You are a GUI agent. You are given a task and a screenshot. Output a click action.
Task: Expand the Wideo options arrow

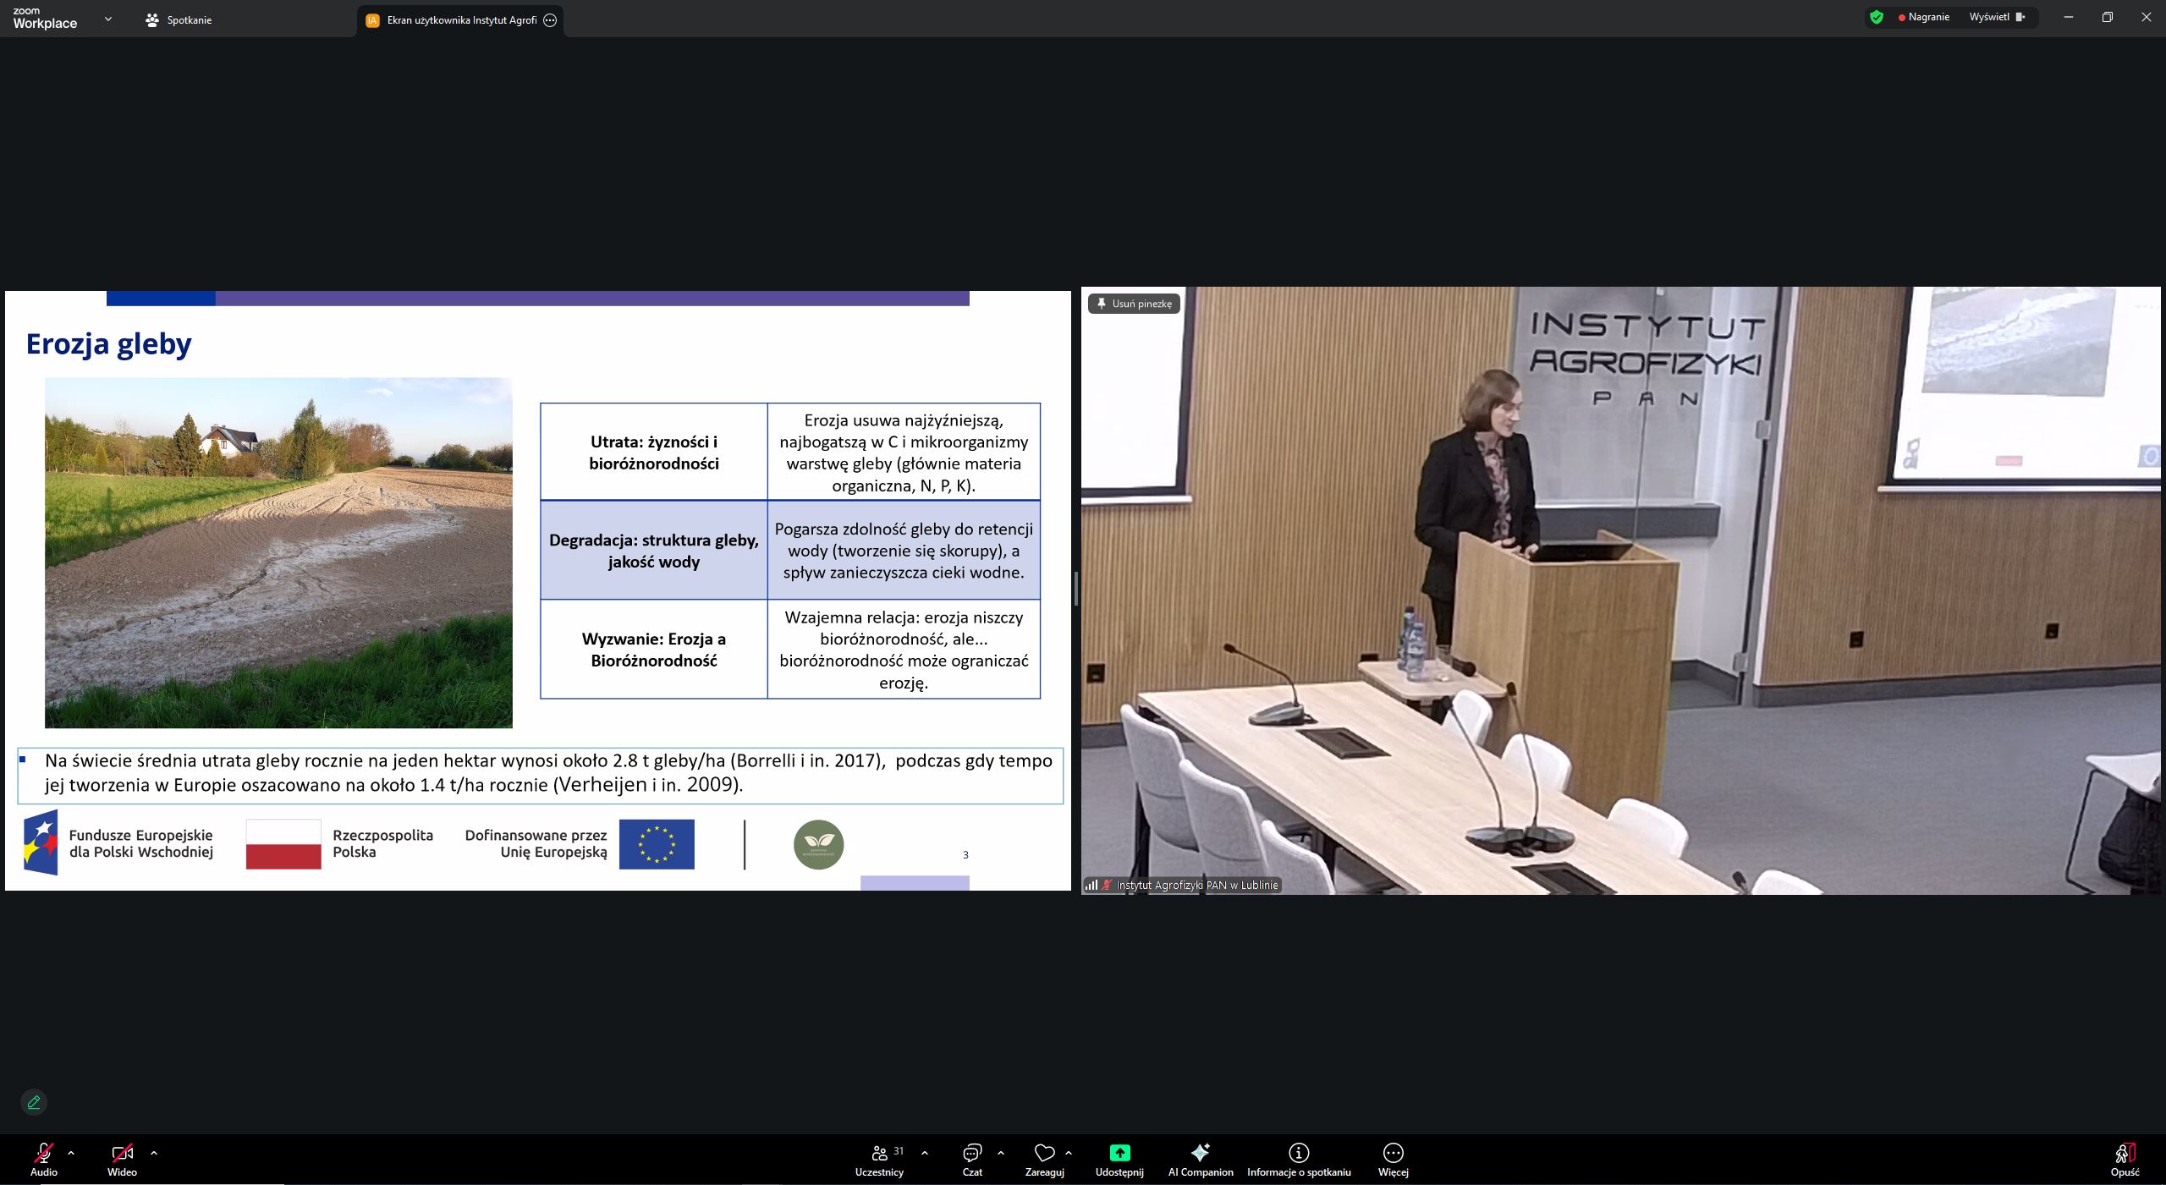(154, 1153)
